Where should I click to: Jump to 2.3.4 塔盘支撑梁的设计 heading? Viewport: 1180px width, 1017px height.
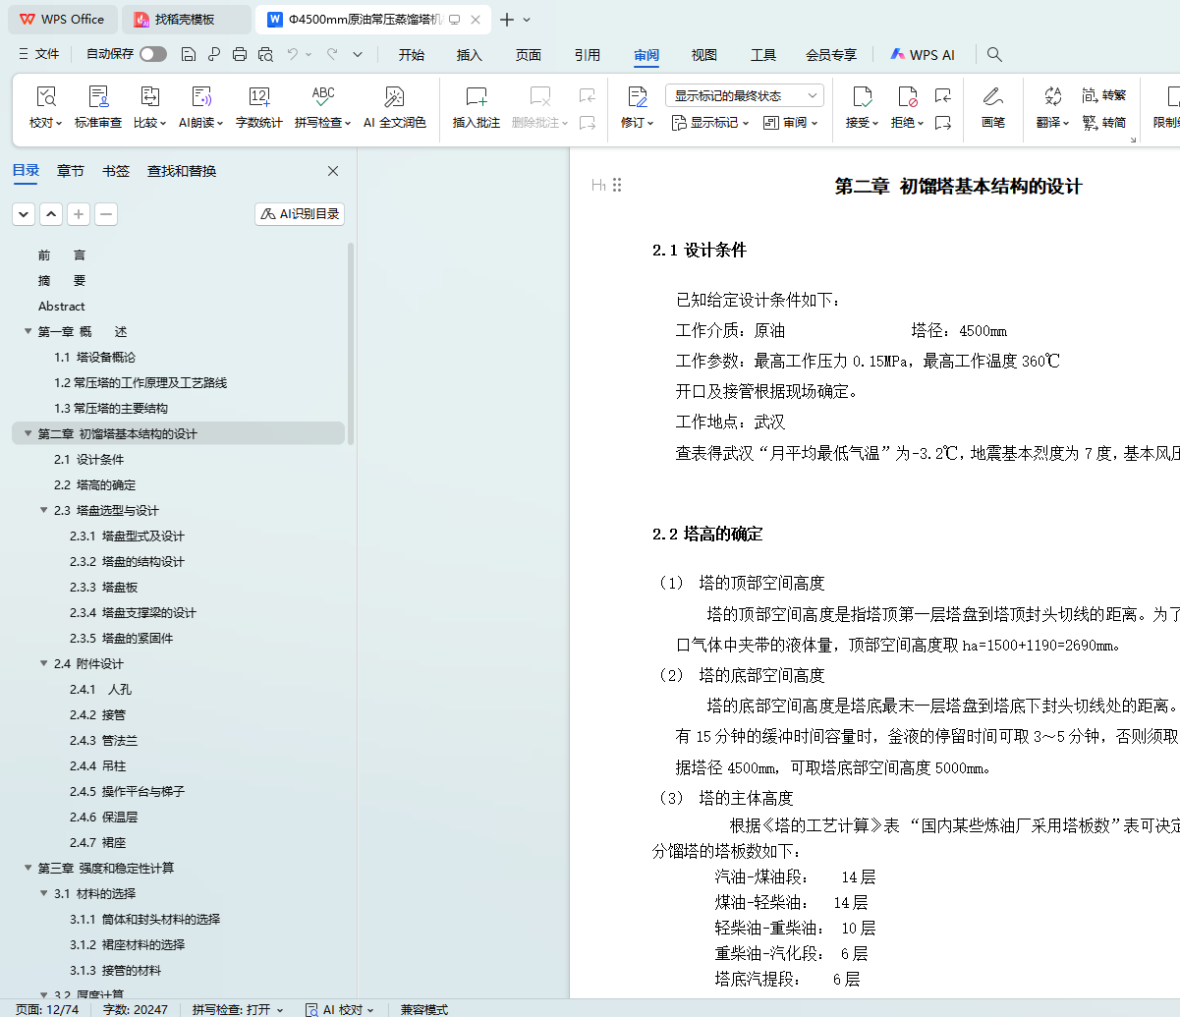coord(133,612)
